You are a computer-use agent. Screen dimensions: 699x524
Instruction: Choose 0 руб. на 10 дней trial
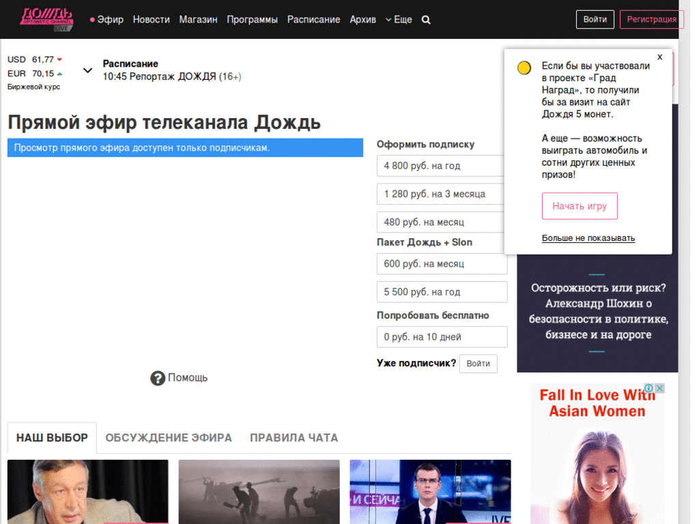[x=442, y=337]
